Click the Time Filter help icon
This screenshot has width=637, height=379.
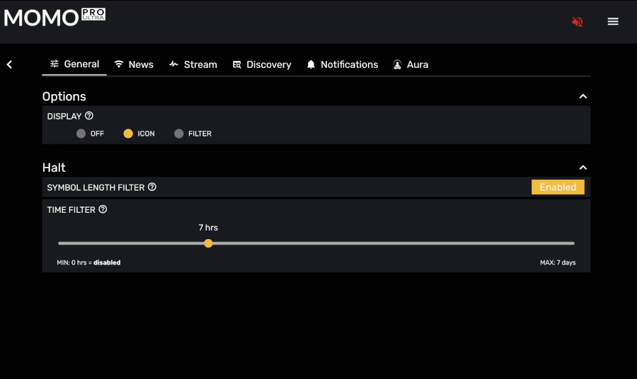(103, 209)
